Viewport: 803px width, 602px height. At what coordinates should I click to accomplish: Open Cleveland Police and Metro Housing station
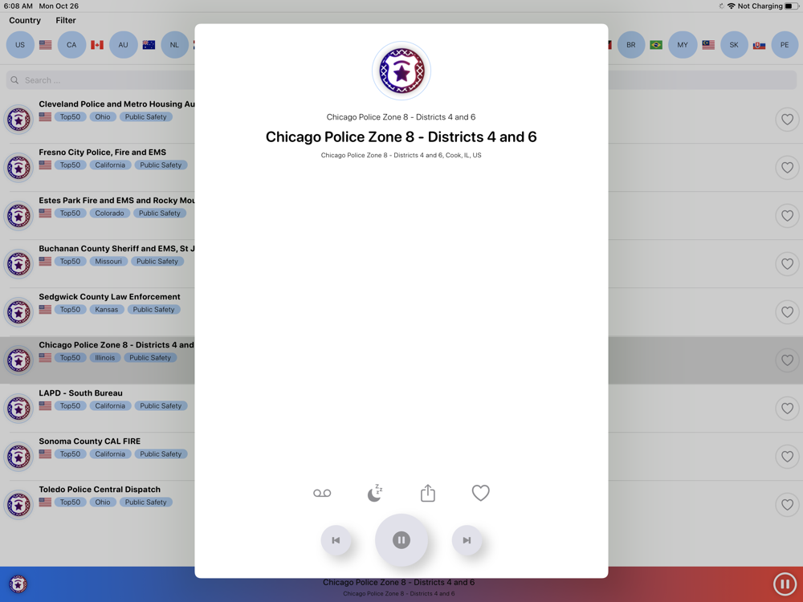click(x=116, y=104)
